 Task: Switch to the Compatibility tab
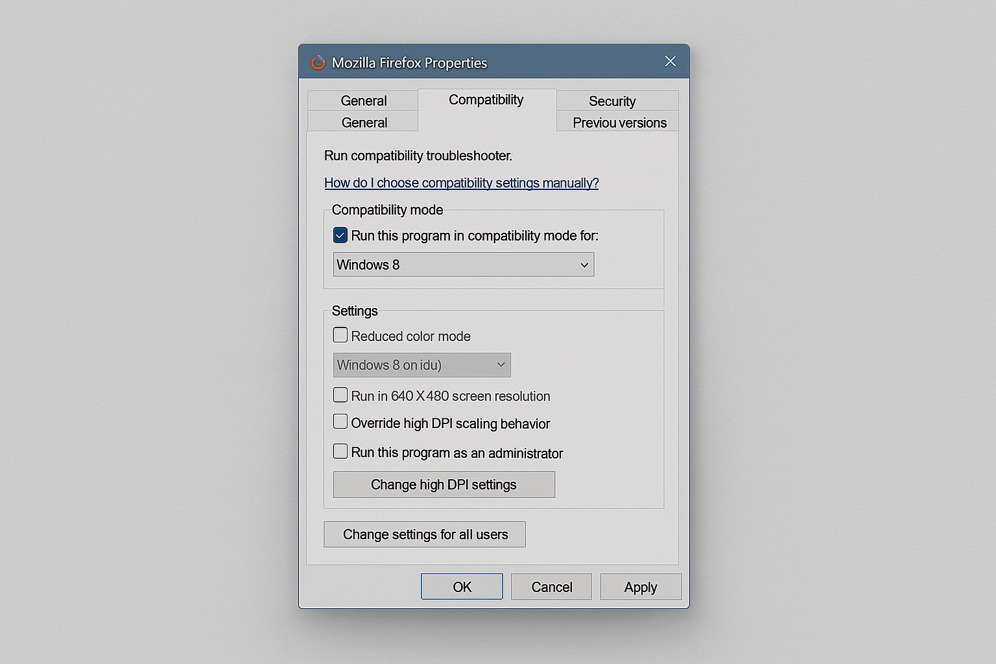point(486,100)
